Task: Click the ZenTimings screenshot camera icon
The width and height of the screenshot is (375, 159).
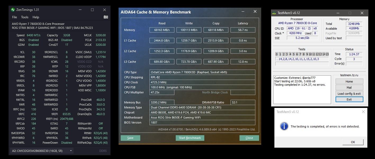Action: pyautogui.click(x=106, y=17)
